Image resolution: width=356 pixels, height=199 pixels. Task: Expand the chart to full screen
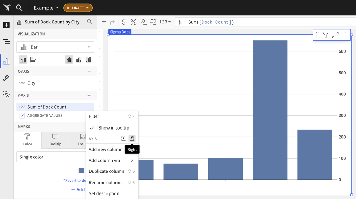click(x=335, y=35)
